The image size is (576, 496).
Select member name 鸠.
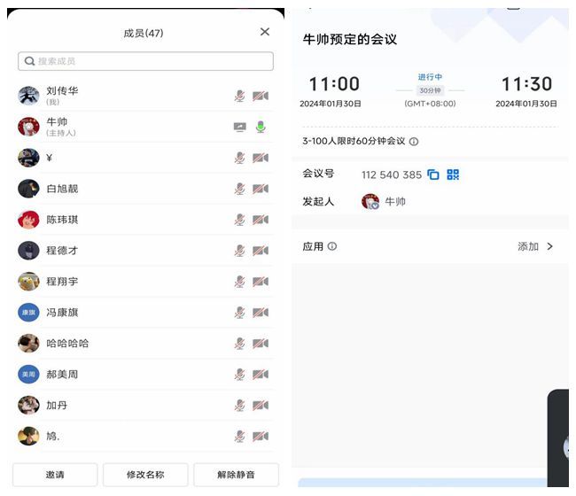point(53,436)
